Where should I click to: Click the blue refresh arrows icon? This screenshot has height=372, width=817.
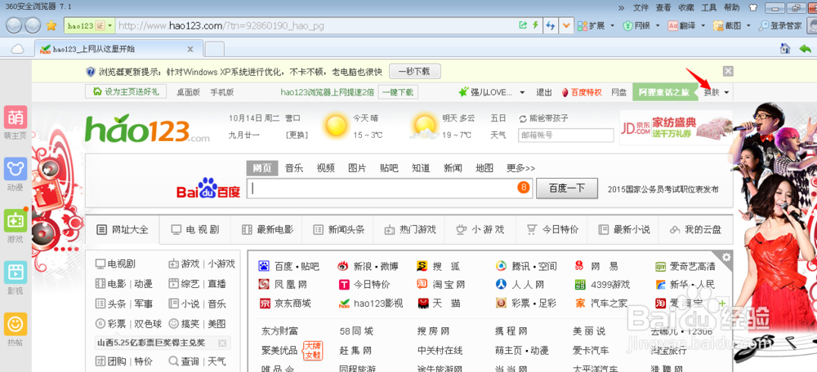click(x=550, y=25)
